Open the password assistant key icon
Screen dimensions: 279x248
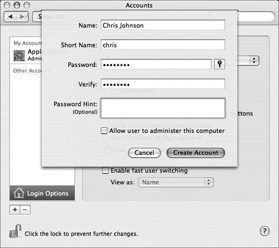pos(220,64)
